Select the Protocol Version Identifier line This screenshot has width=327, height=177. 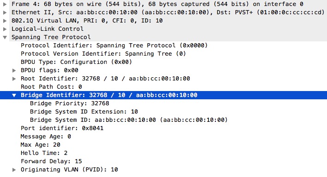coord(103,54)
